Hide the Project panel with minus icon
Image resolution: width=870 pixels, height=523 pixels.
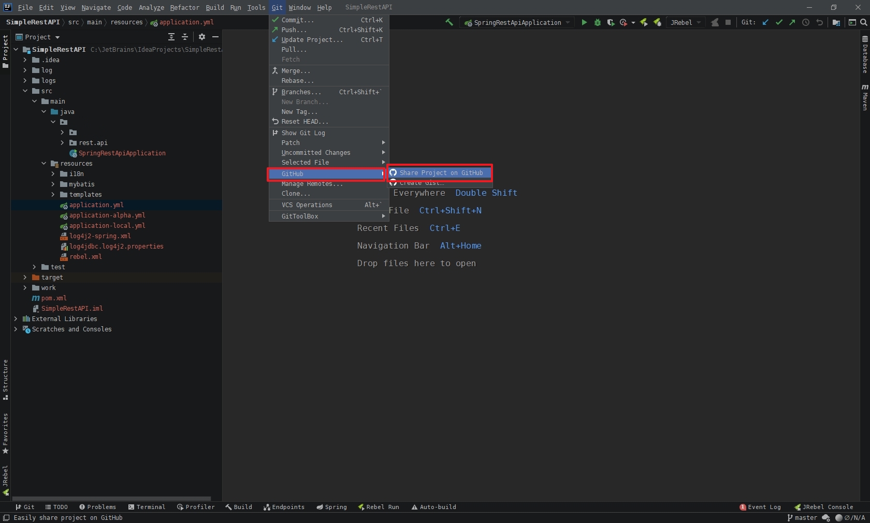215,37
